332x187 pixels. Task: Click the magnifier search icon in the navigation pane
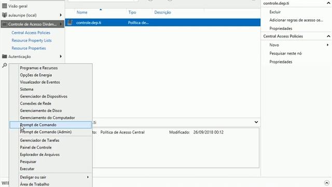click(5, 65)
